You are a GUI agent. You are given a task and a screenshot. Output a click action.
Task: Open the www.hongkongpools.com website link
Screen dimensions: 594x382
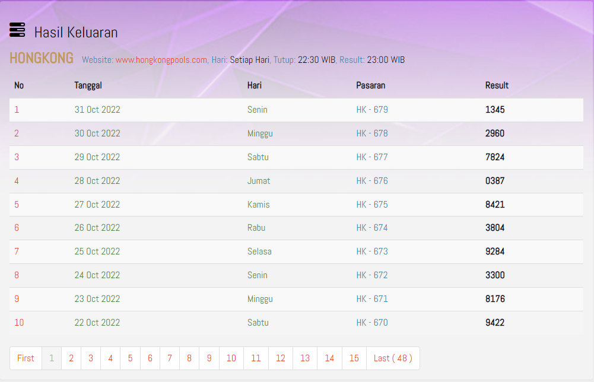pyautogui.click(x=161, y=60)
